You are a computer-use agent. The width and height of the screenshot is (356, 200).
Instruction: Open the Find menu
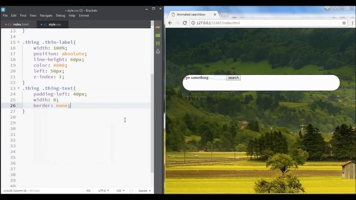tap(23, 16)
